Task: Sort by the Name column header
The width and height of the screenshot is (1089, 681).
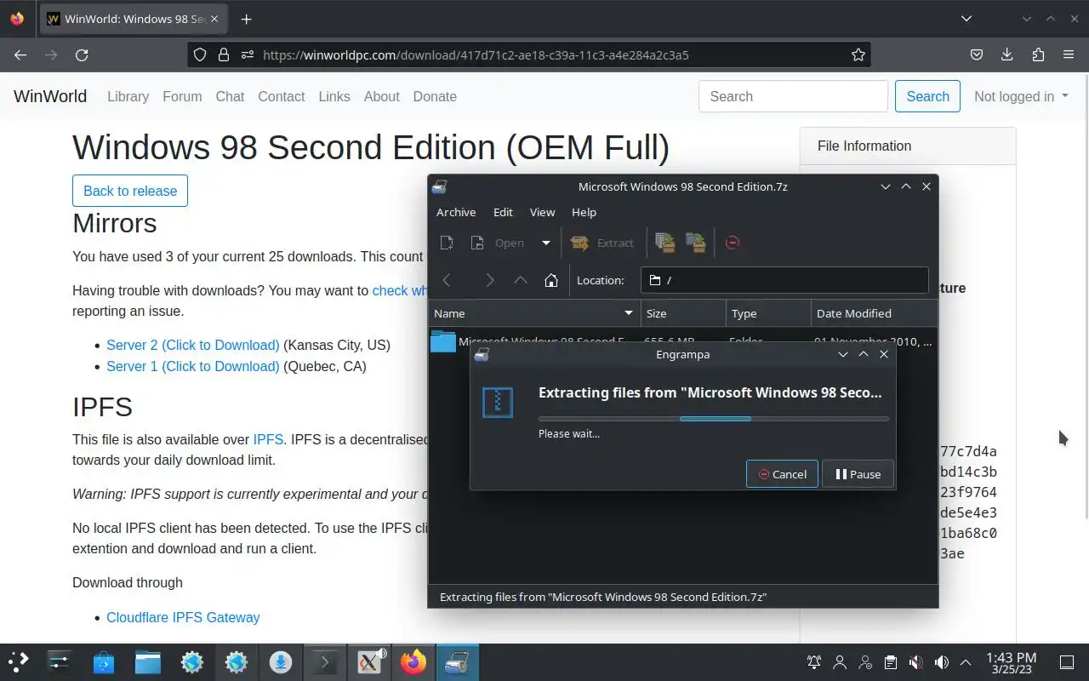Action: click(x=534, y=313)
